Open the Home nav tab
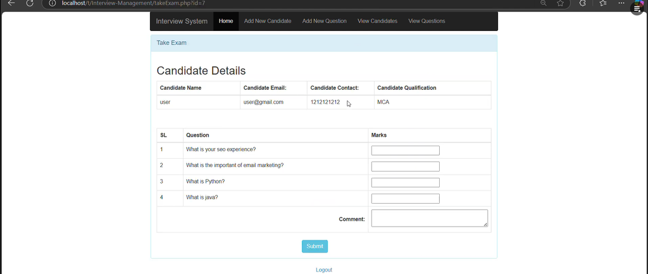648x274 pixels. pos(226,21)
